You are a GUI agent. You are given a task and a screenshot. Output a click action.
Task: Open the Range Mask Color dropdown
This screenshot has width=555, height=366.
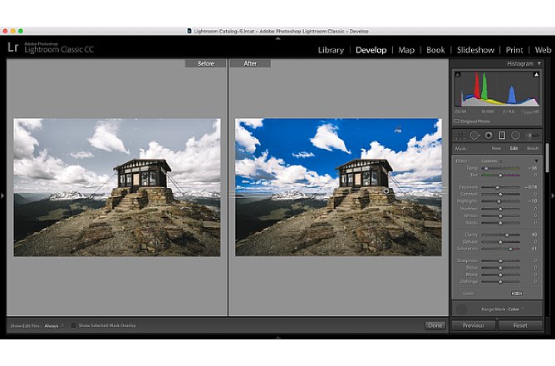[516, 309]
